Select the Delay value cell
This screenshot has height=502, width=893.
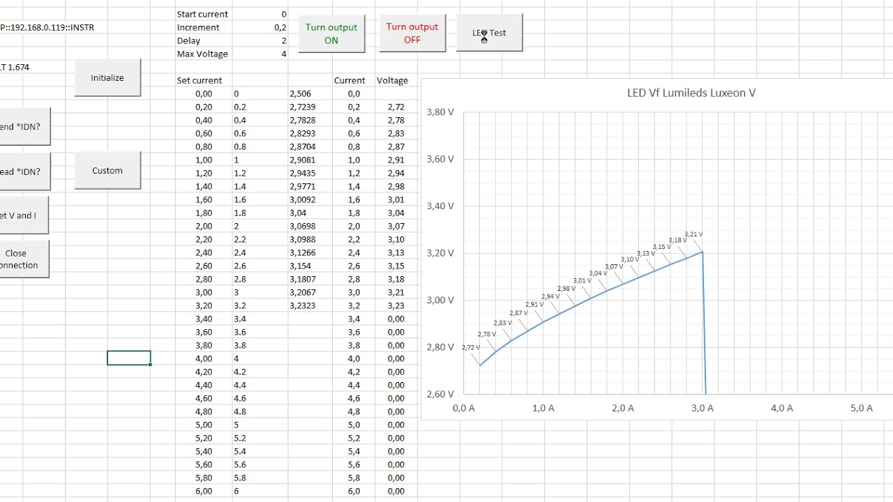click(x=260, y=40)
